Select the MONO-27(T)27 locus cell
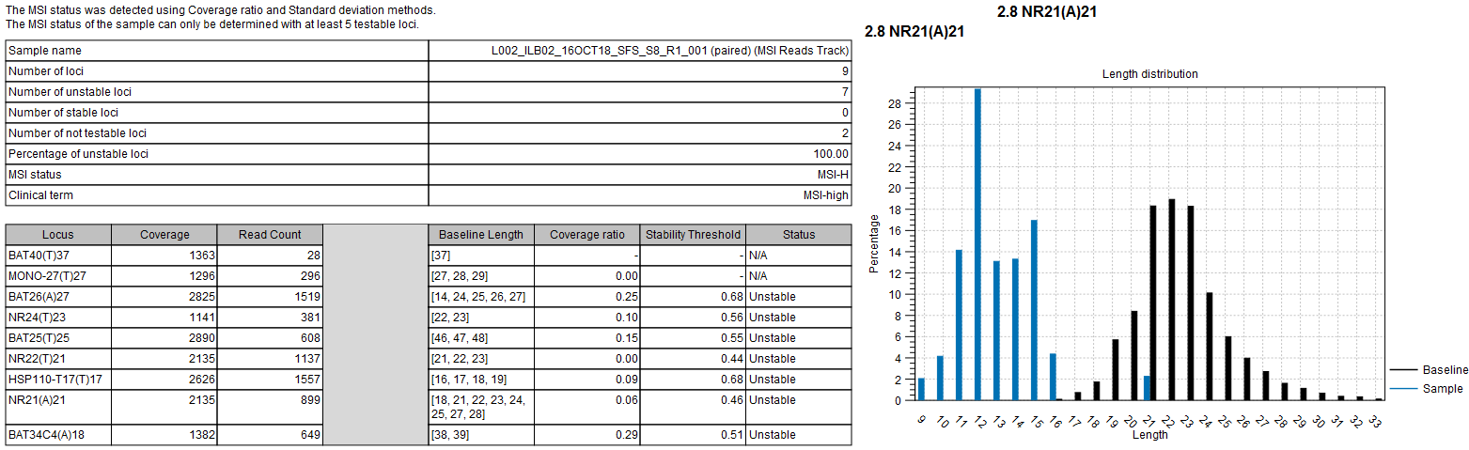The image size is (1469, 450). pos(58,276)
